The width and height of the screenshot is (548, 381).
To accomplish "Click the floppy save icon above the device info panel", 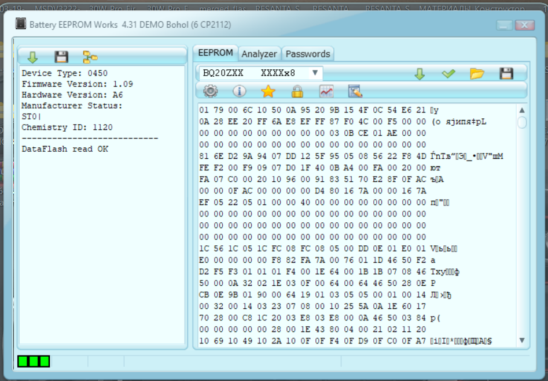I will coord(61,57).
